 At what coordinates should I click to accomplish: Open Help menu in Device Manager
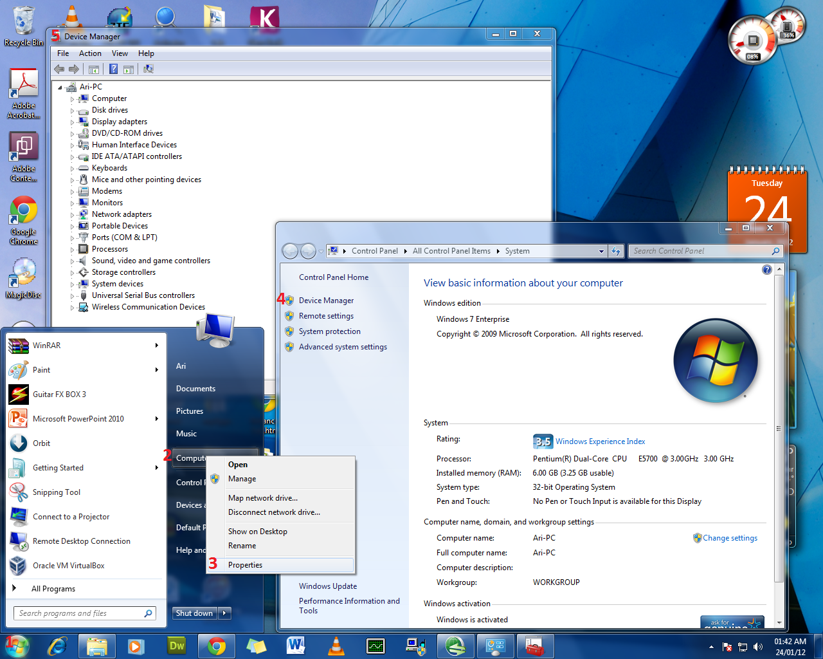click(146, 53)
